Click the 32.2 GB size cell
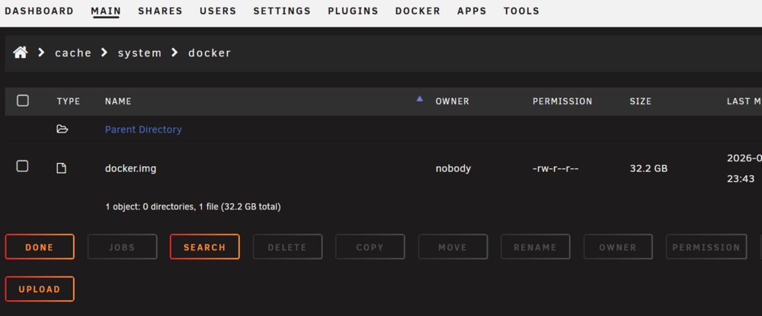 click(x=648, y=169)
